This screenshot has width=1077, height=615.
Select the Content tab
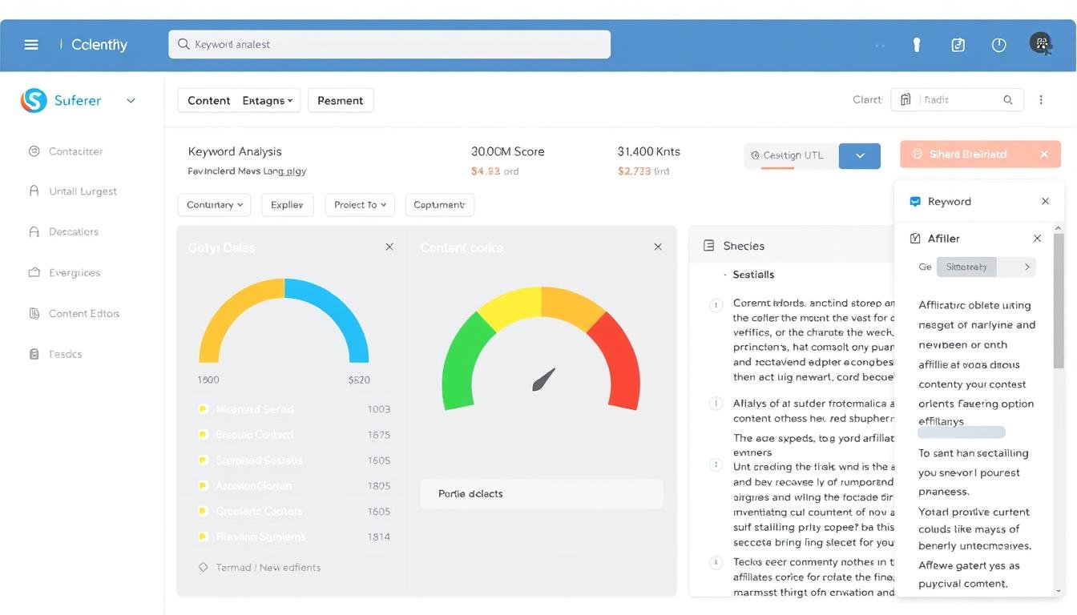[x=208, y=100]
